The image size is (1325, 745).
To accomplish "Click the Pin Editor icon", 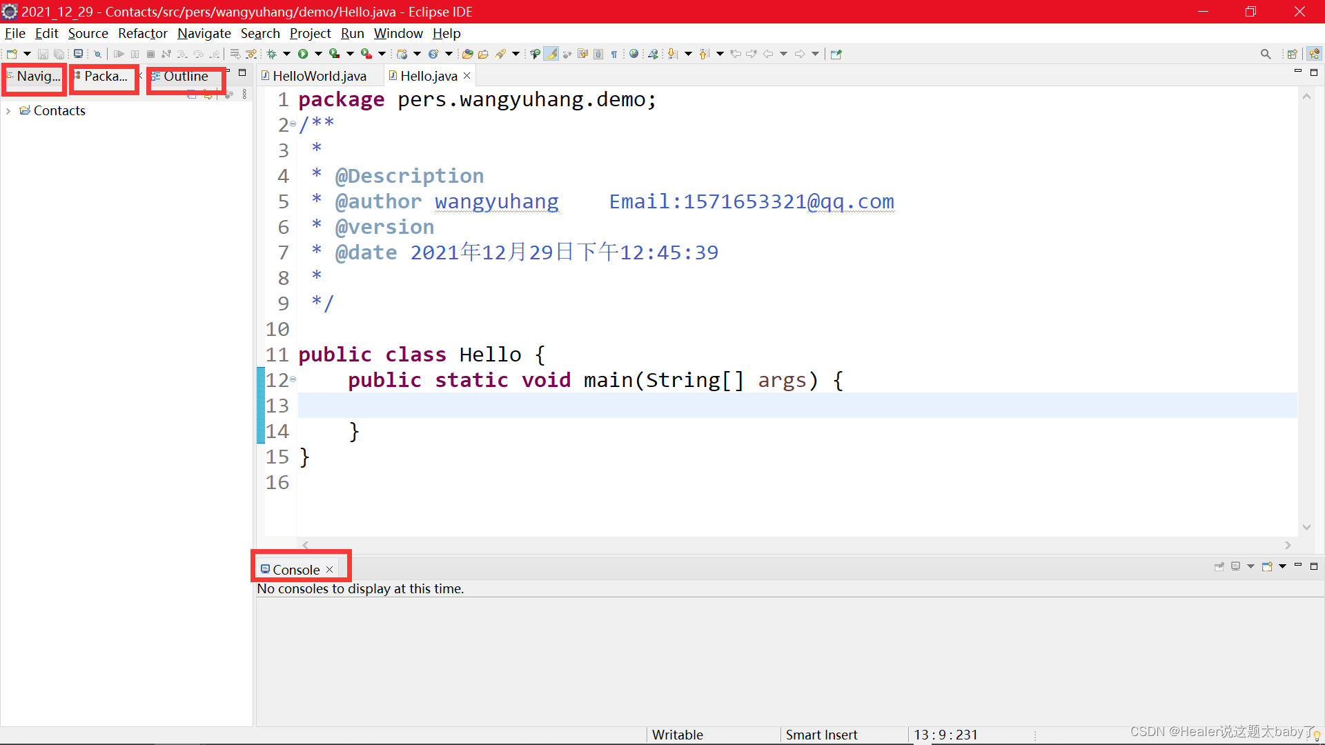I will click(x=836, y=54).
